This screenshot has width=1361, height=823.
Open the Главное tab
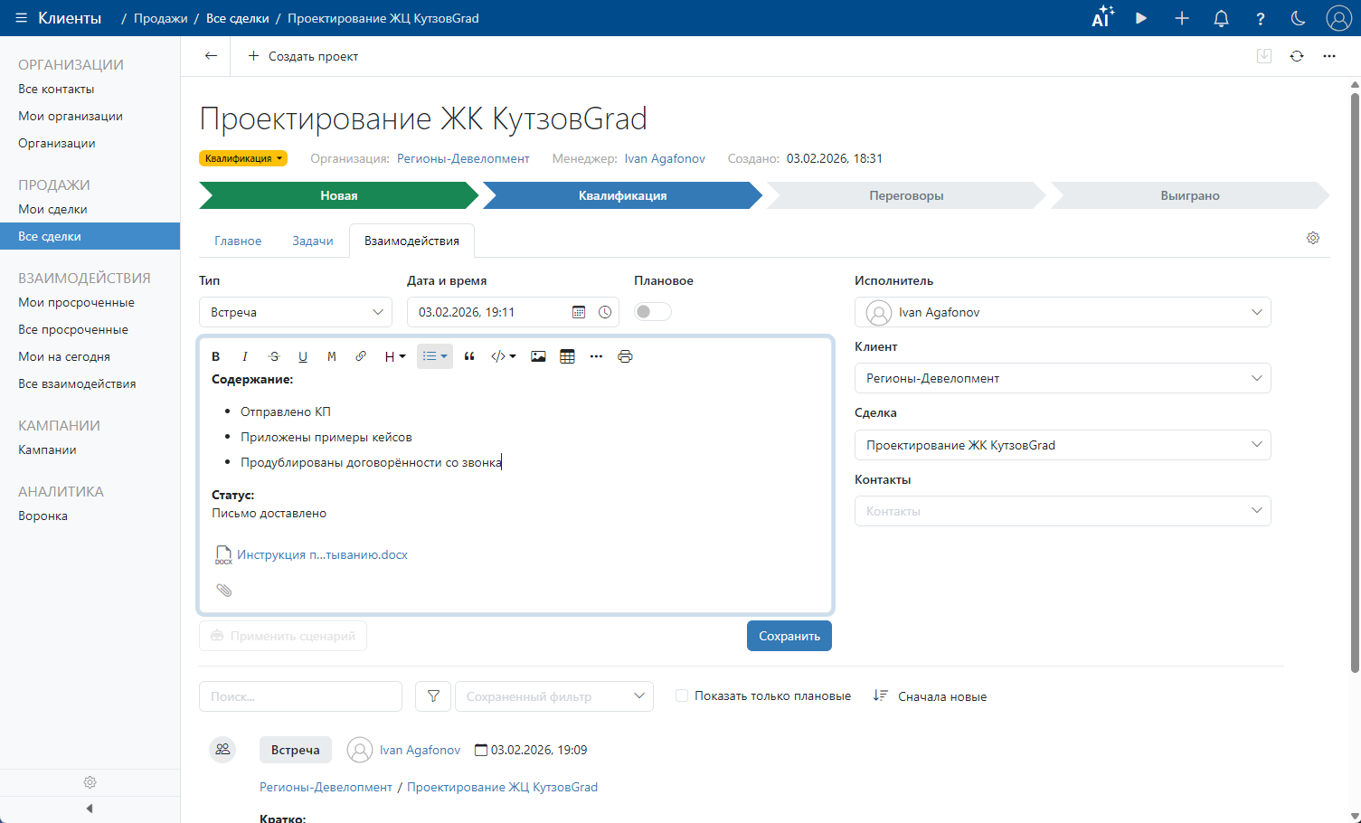point(238,241)
